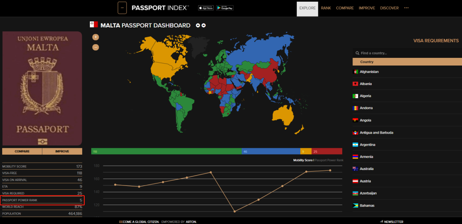
Task: Click the Antigua and Barbuda flag icon
Action: tap(355, 132)
